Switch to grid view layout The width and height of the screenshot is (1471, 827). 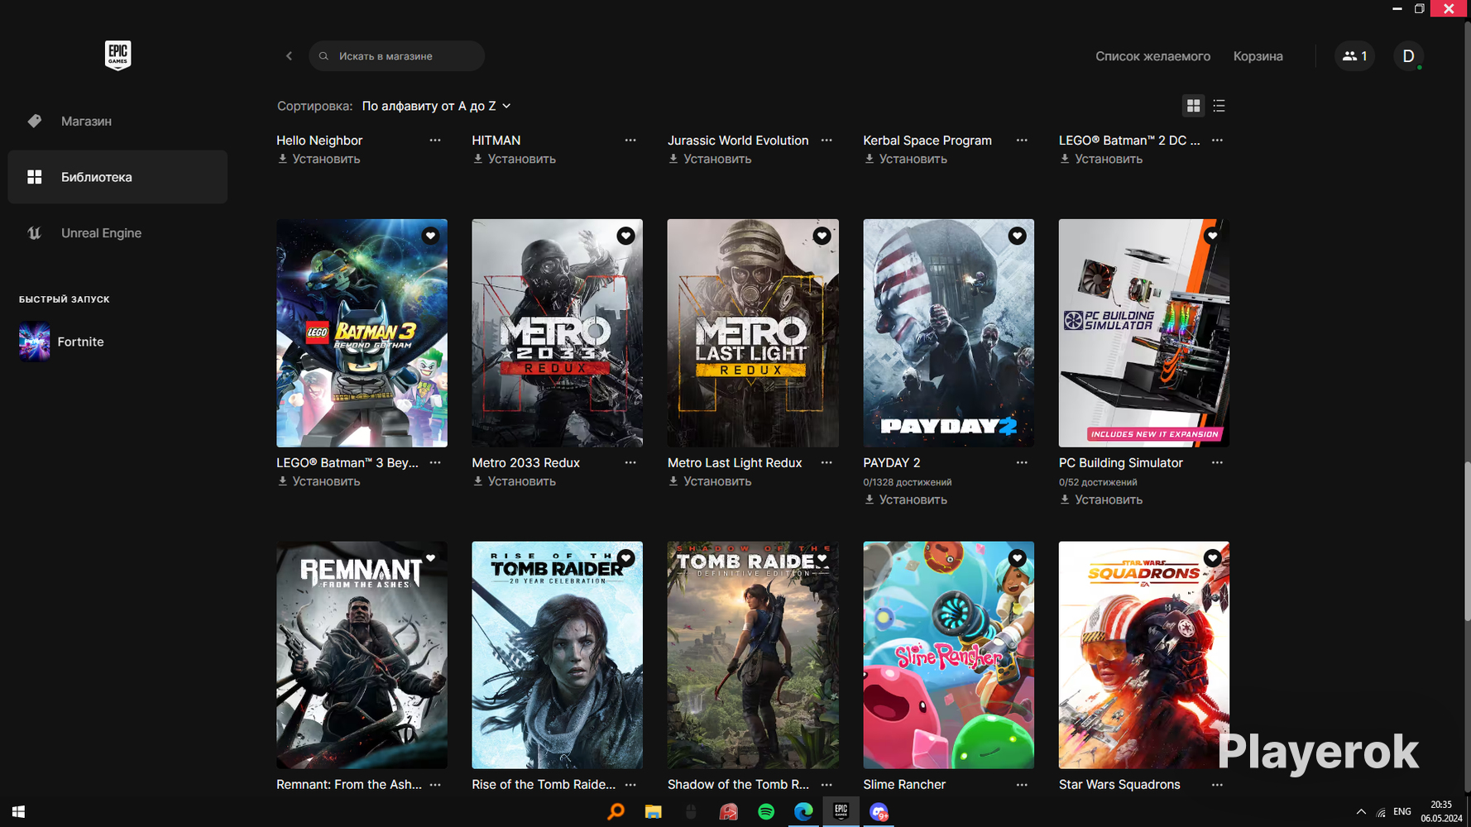[x=1193, y=106]
